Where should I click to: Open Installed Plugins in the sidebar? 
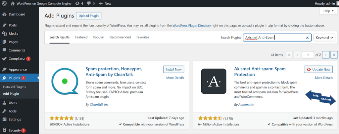14,87
